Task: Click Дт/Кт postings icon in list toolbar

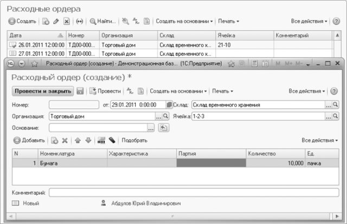Action: point(136,21)
